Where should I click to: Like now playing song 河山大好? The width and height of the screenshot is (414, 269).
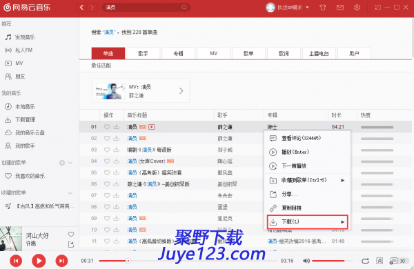click(71, 234)
